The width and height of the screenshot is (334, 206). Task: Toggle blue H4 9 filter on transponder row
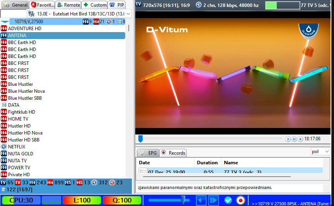(87, 22)
